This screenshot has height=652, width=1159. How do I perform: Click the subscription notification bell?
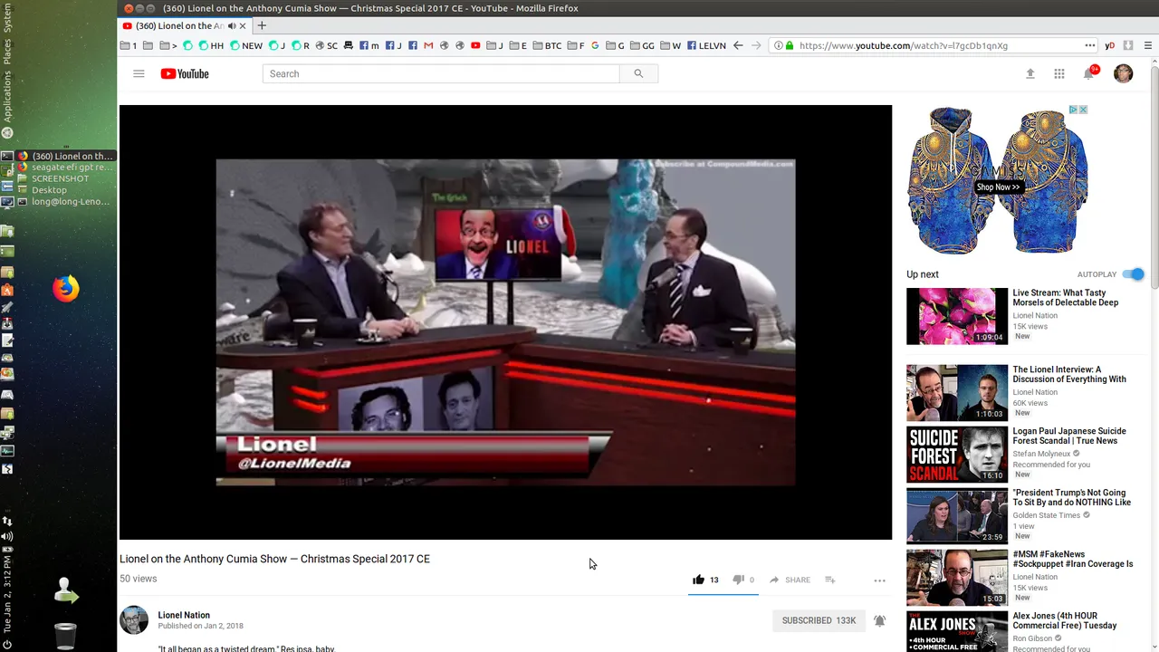pos(879,620)
